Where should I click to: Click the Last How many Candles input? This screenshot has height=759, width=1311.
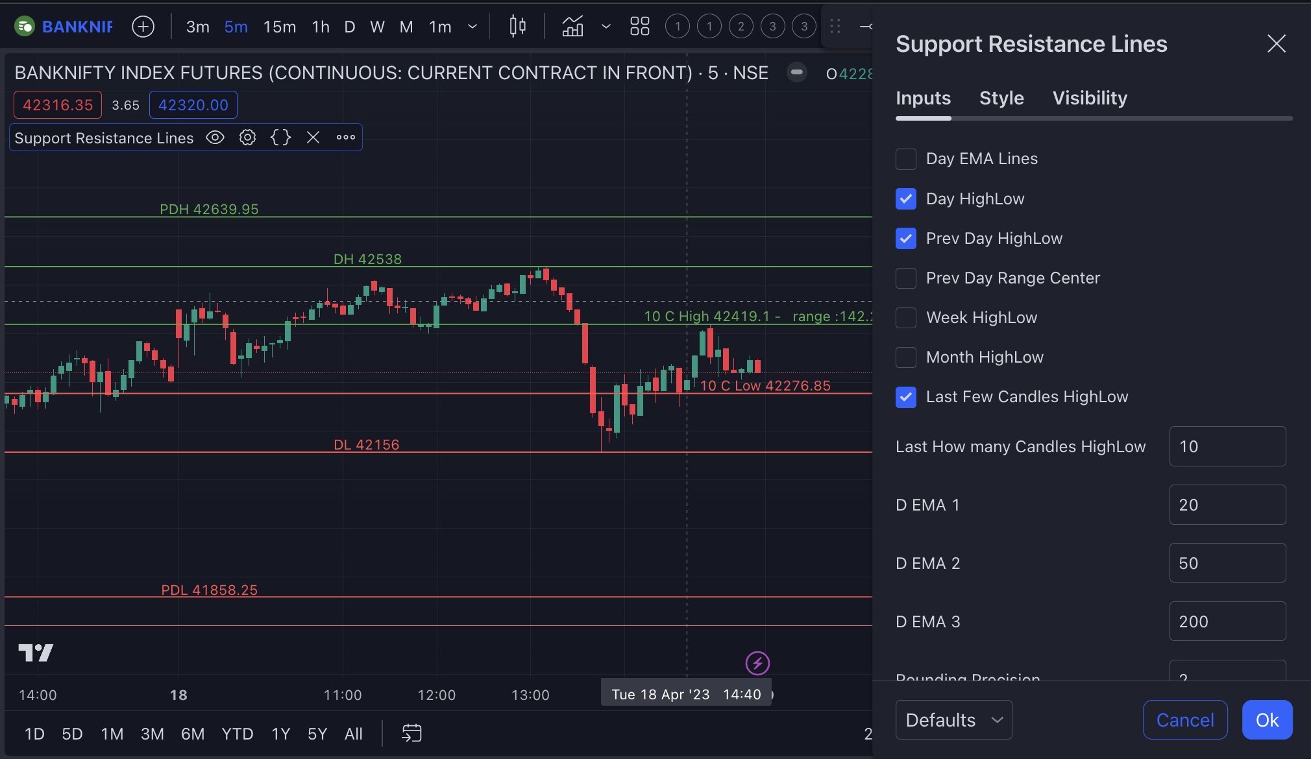pos(1227,446)
